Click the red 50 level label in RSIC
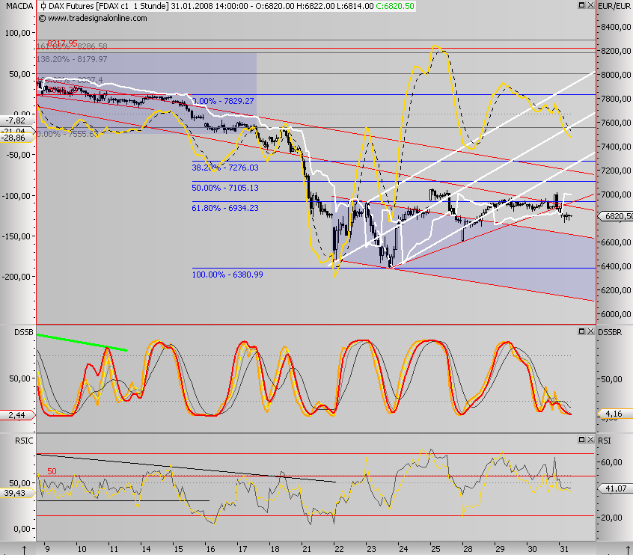The height and width of the screenshot is (555, 633). pyautogui.click(x=52, y=471)
